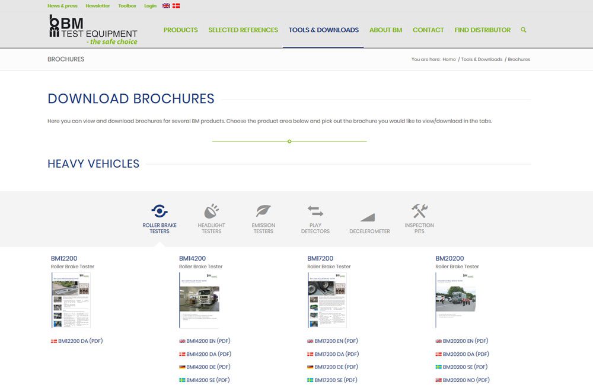This screenshot has width=593, height=385.
Task: Expand the ABOUT BM menu
Action: point(385,30)
